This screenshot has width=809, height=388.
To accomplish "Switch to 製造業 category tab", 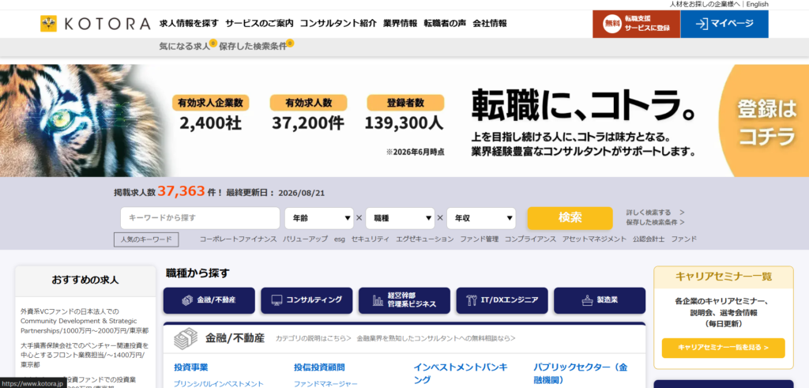I will [600, 300].
